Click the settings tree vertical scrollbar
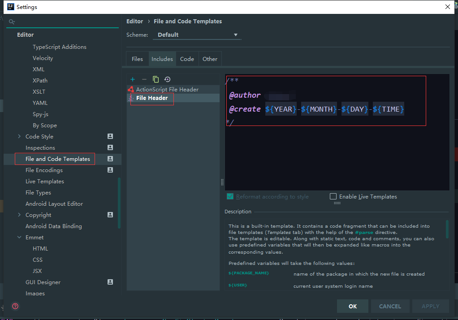The image size is (458, 320). pos(119,203)
